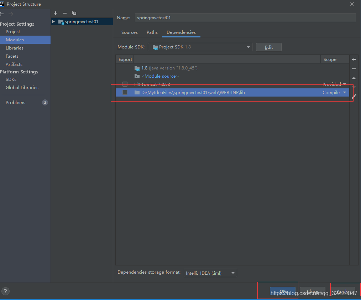
Task: Select the Tomcat 7.0.53 dependency row
Action: pyautogui.click(x=232, y=84)
